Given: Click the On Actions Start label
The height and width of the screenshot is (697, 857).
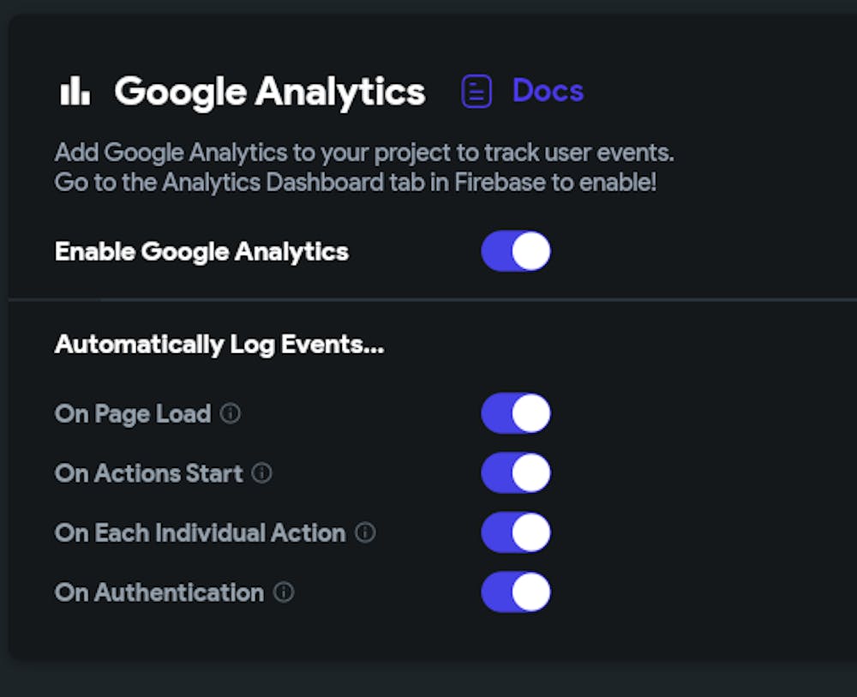Looking at the screenshot, I should coord(149,473).
